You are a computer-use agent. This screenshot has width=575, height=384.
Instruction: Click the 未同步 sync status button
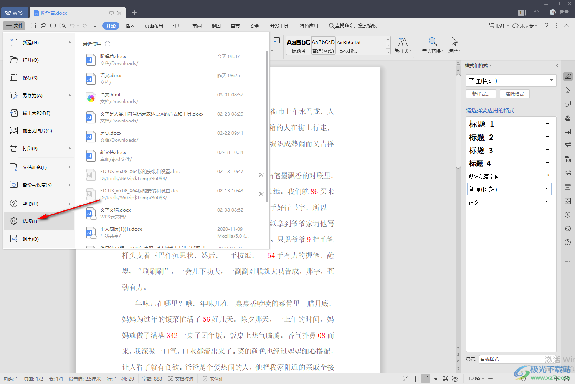coord(525,26)
